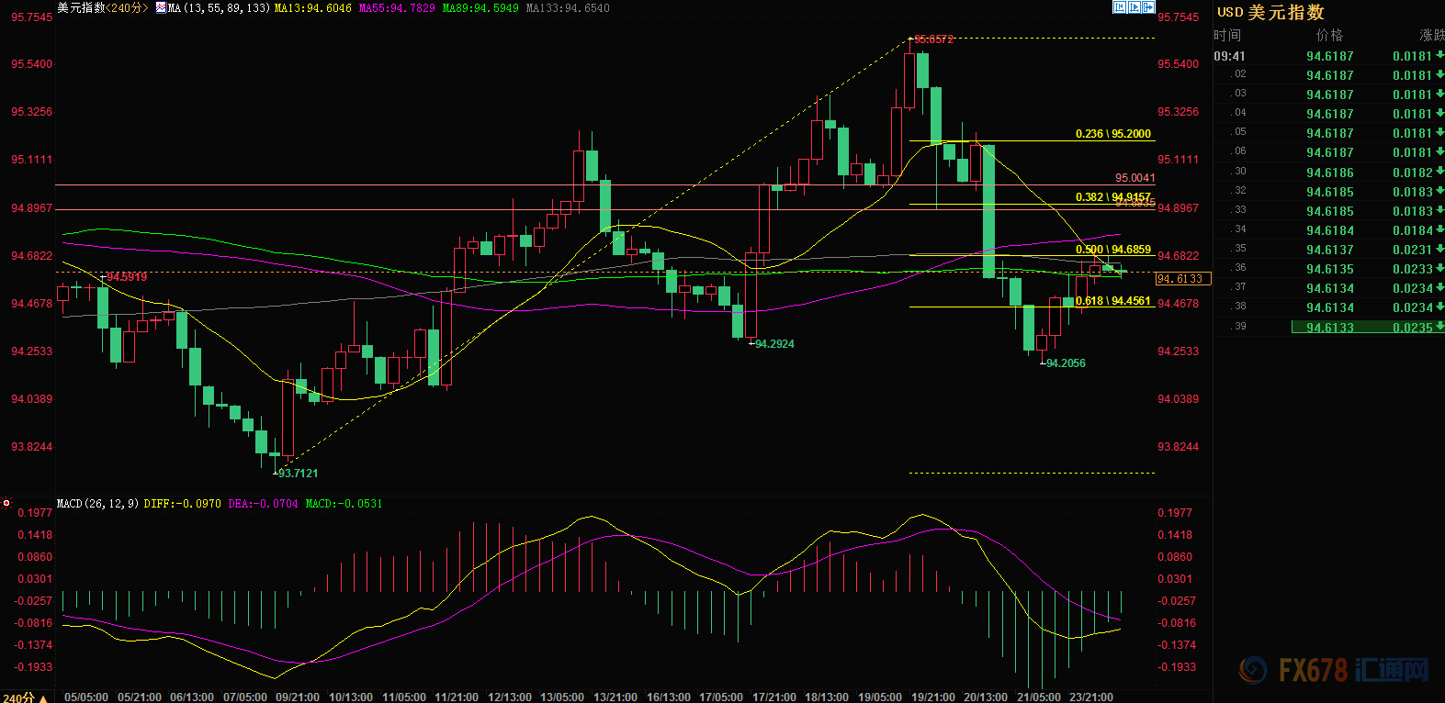This screenshot has width=1445, height=703.
Task: Select the :36 tick row priced 94.6135
Action: pos(1329,268)
